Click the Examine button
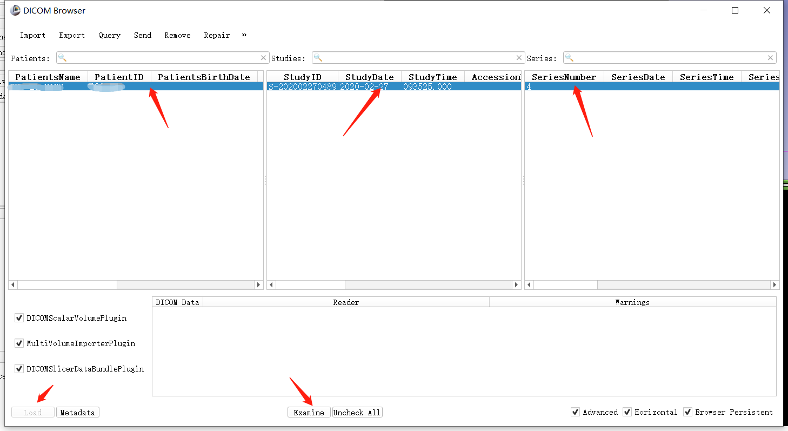This screenshot has height=431, width=788. point(309,413)
